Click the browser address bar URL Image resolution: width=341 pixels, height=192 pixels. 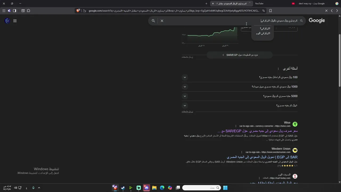pyautogui.click(x=174, y=11)
